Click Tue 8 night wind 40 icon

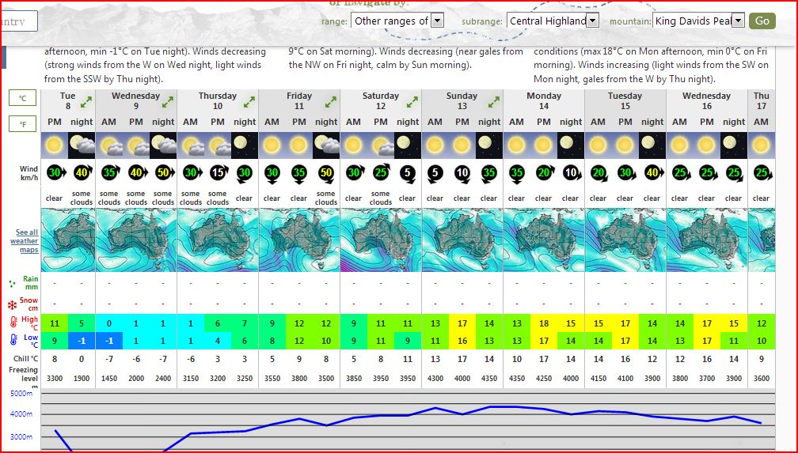[x=82, y=173]
